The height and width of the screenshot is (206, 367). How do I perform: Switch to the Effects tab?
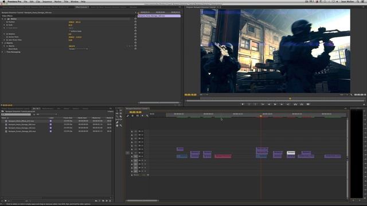pos(67,109)
